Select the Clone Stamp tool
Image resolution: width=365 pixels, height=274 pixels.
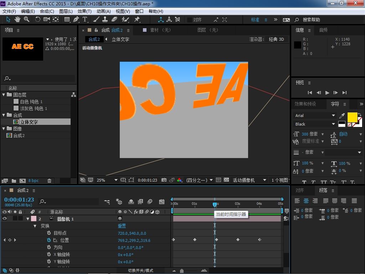pos(105,20)
